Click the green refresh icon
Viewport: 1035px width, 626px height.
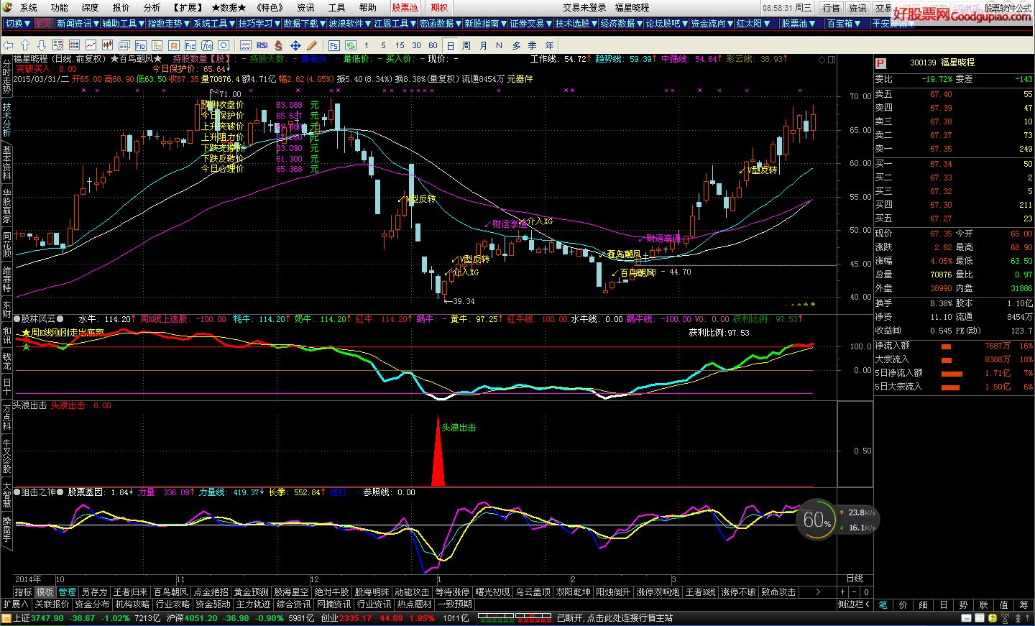click(x=351, y=45)
